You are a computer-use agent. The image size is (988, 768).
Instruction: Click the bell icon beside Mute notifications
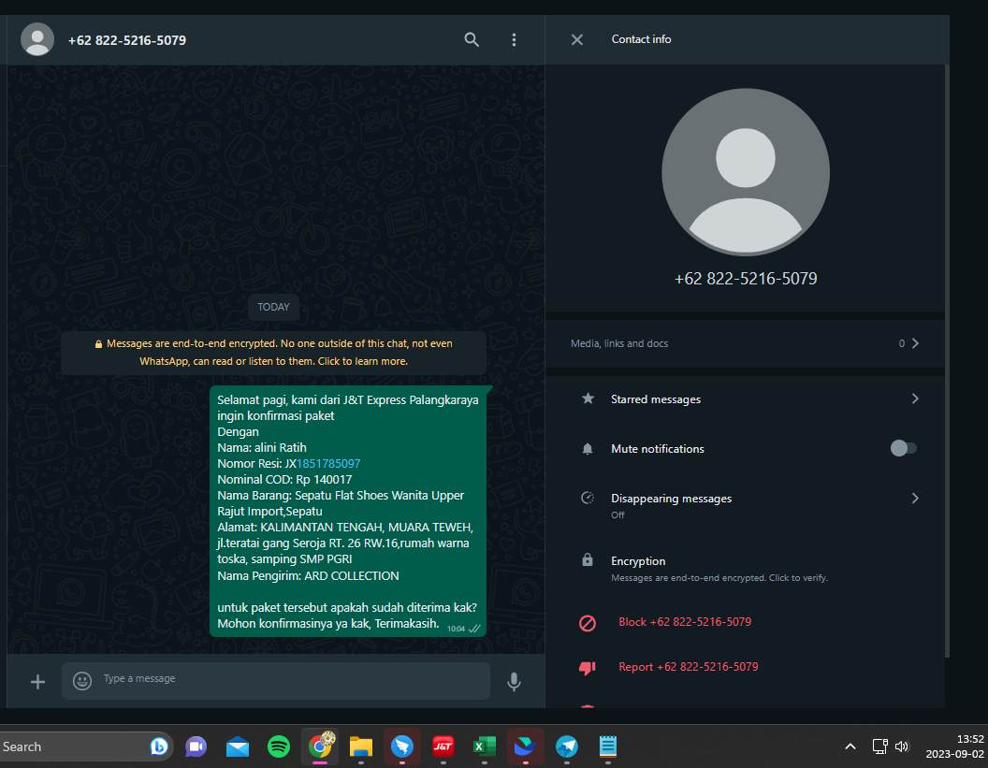[588, 449]
